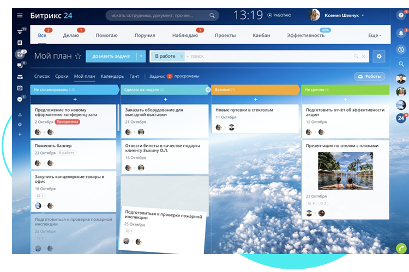Switch to the Канбан tab

(261, 35)
